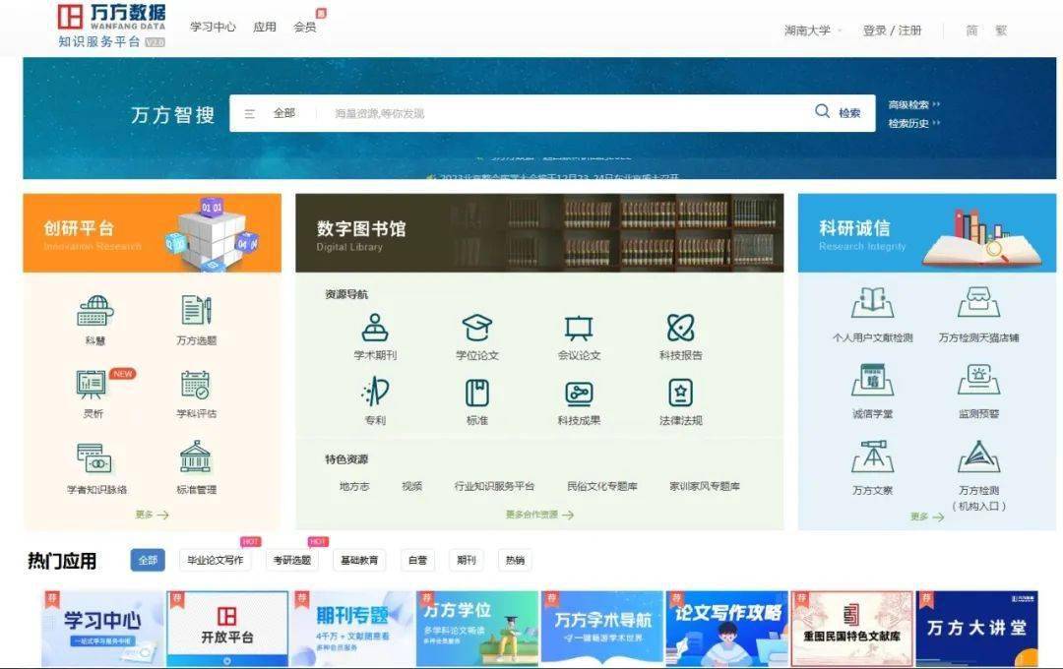This screenshot has height=669, width=1063.
Task: Open the 学者知识脉络 icon
Action: coord(94,458)
